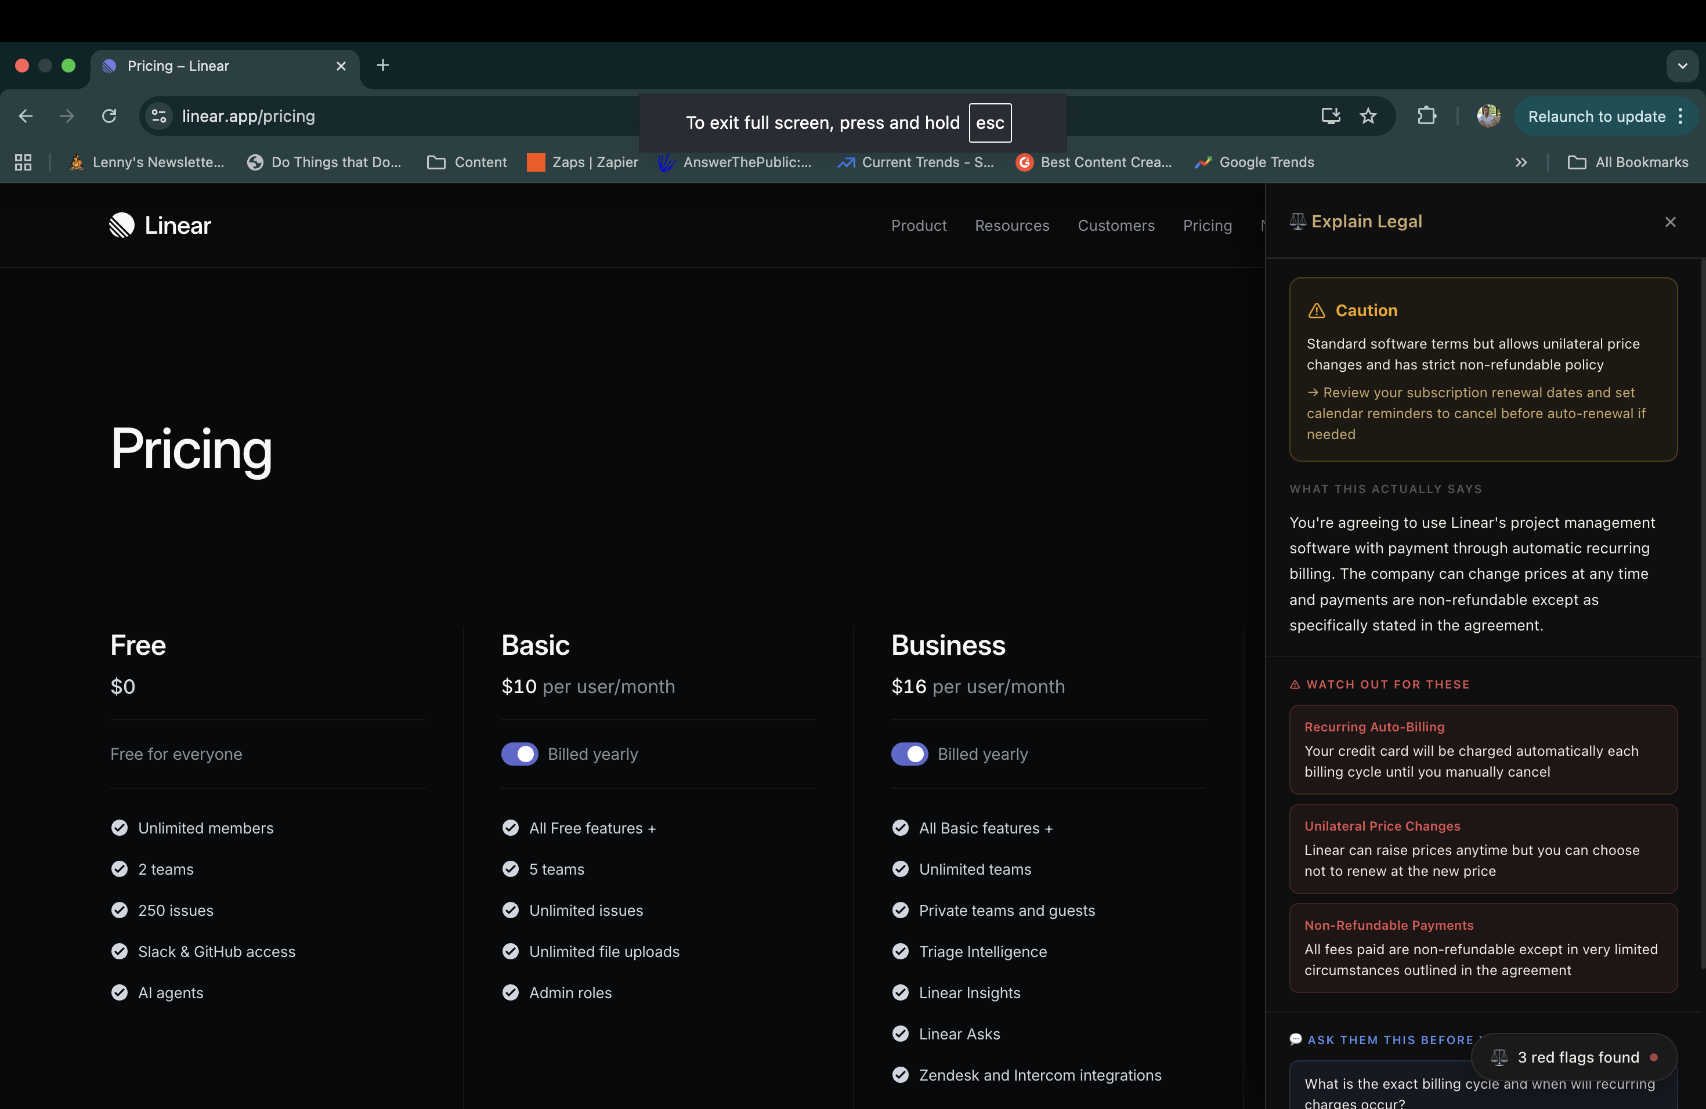Close the Explain Legal side panel
1706x1109 pixels.
tap(1670, 222)
